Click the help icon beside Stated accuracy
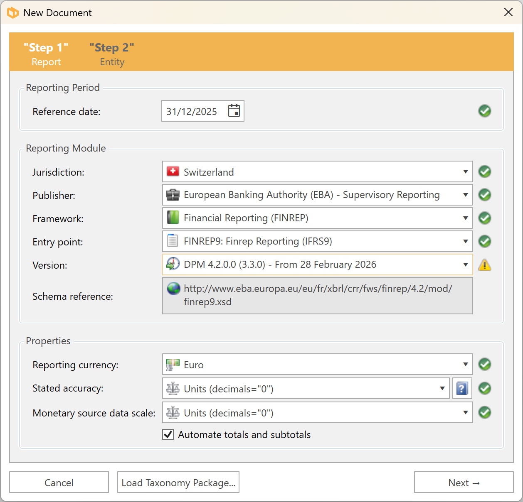The image size is (523, 502). coord(462,389)
